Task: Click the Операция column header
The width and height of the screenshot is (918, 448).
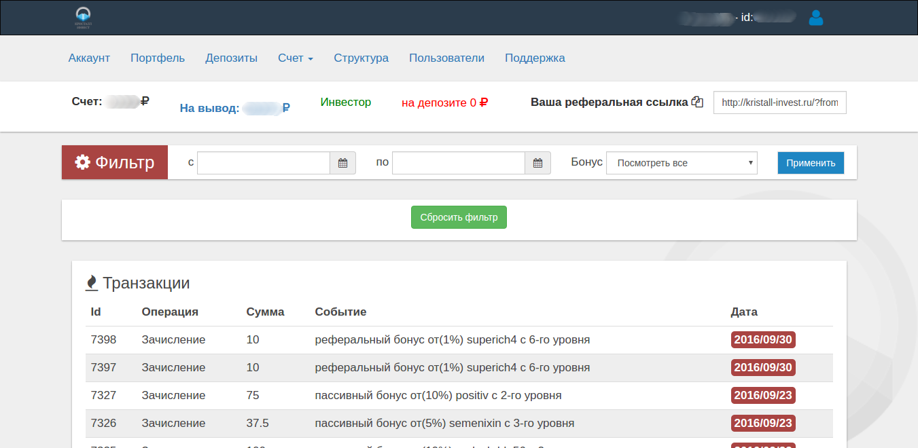Action: pos(170,312)
